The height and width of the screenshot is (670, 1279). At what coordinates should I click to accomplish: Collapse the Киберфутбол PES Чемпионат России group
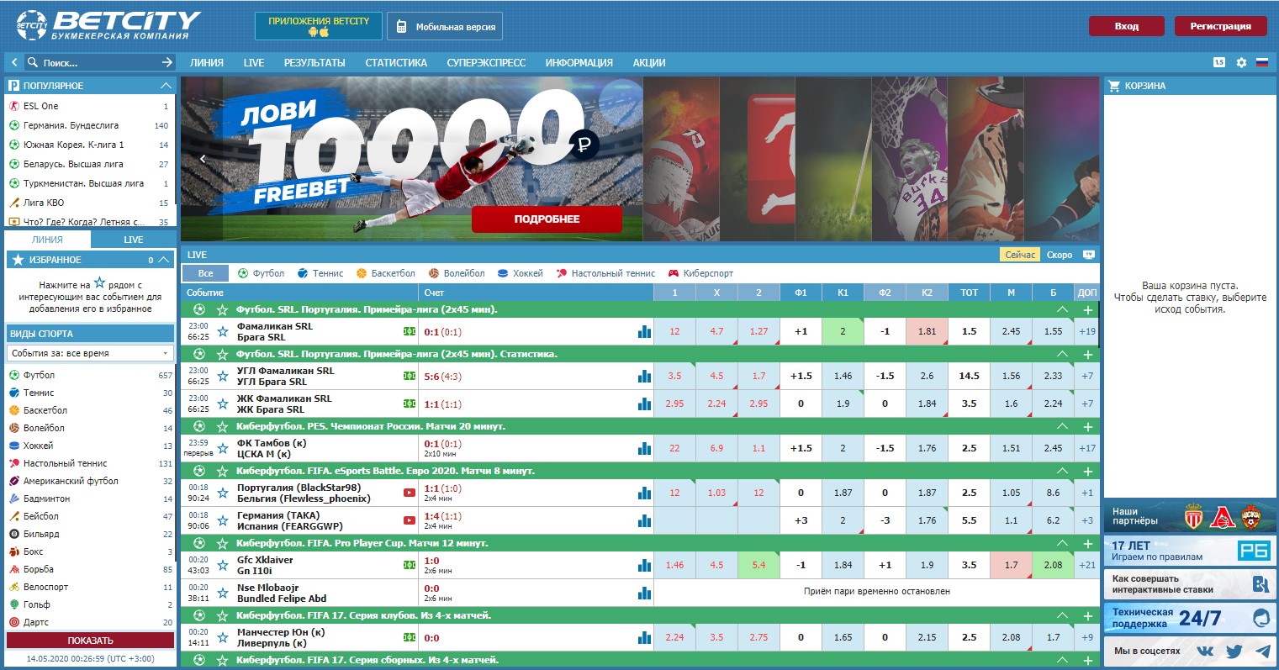[1062, 426]
